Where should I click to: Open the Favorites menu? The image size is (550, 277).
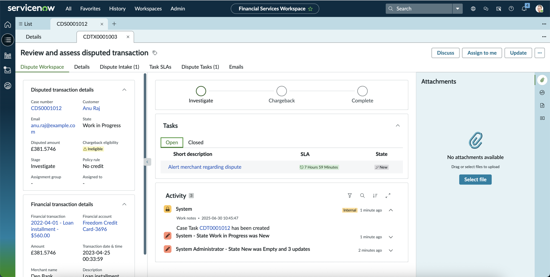[90, 9]
